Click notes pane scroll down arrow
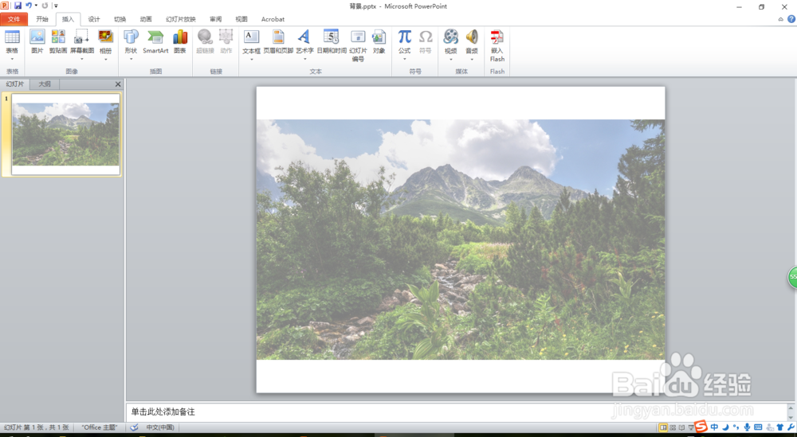The height and width of the screenshot is (437, 797). click(791, 416)
